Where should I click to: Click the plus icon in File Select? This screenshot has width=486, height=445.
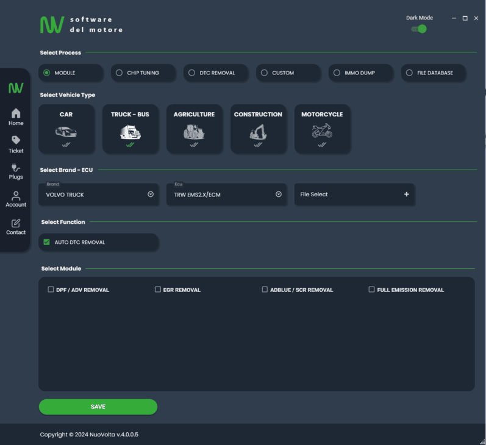click(x=406, y=194)
